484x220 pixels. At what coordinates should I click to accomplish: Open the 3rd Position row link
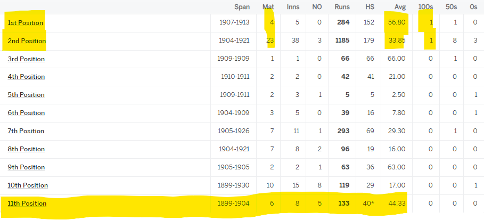coord(26,59)
